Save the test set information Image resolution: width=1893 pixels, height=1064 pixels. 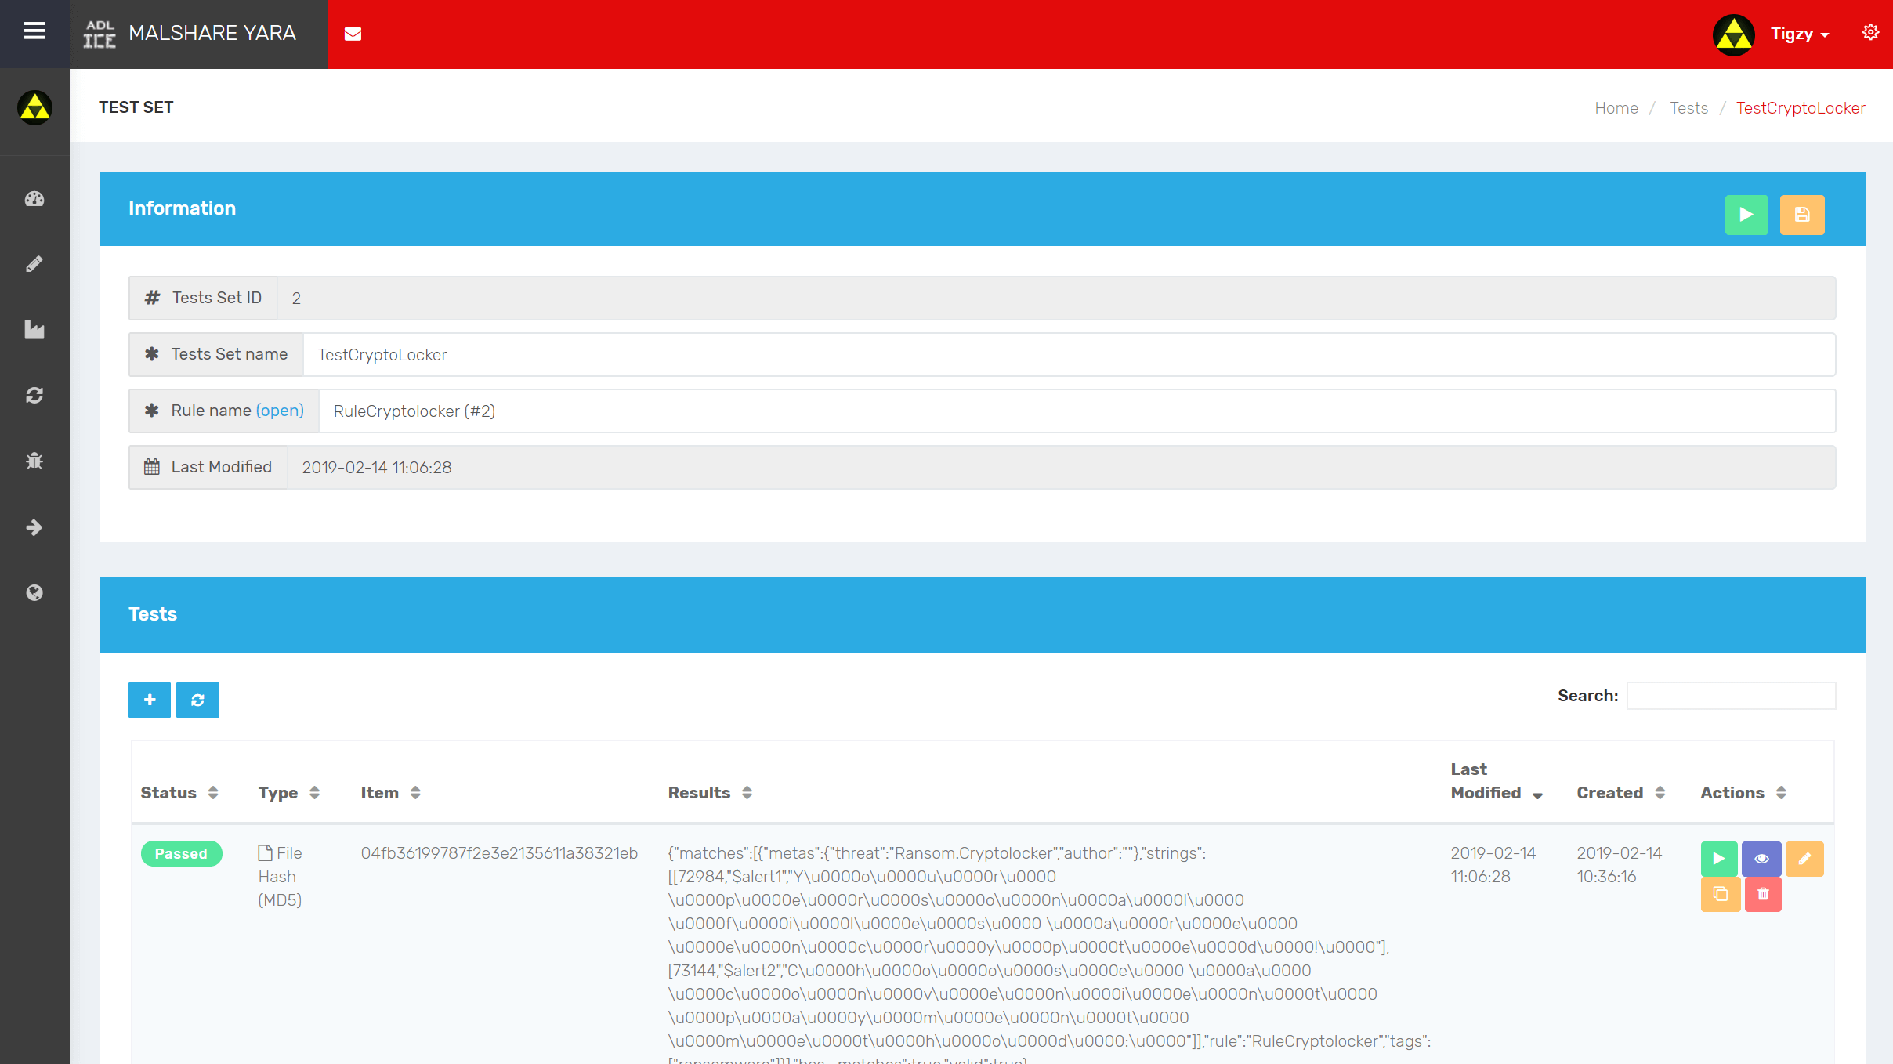point(1801,215)
